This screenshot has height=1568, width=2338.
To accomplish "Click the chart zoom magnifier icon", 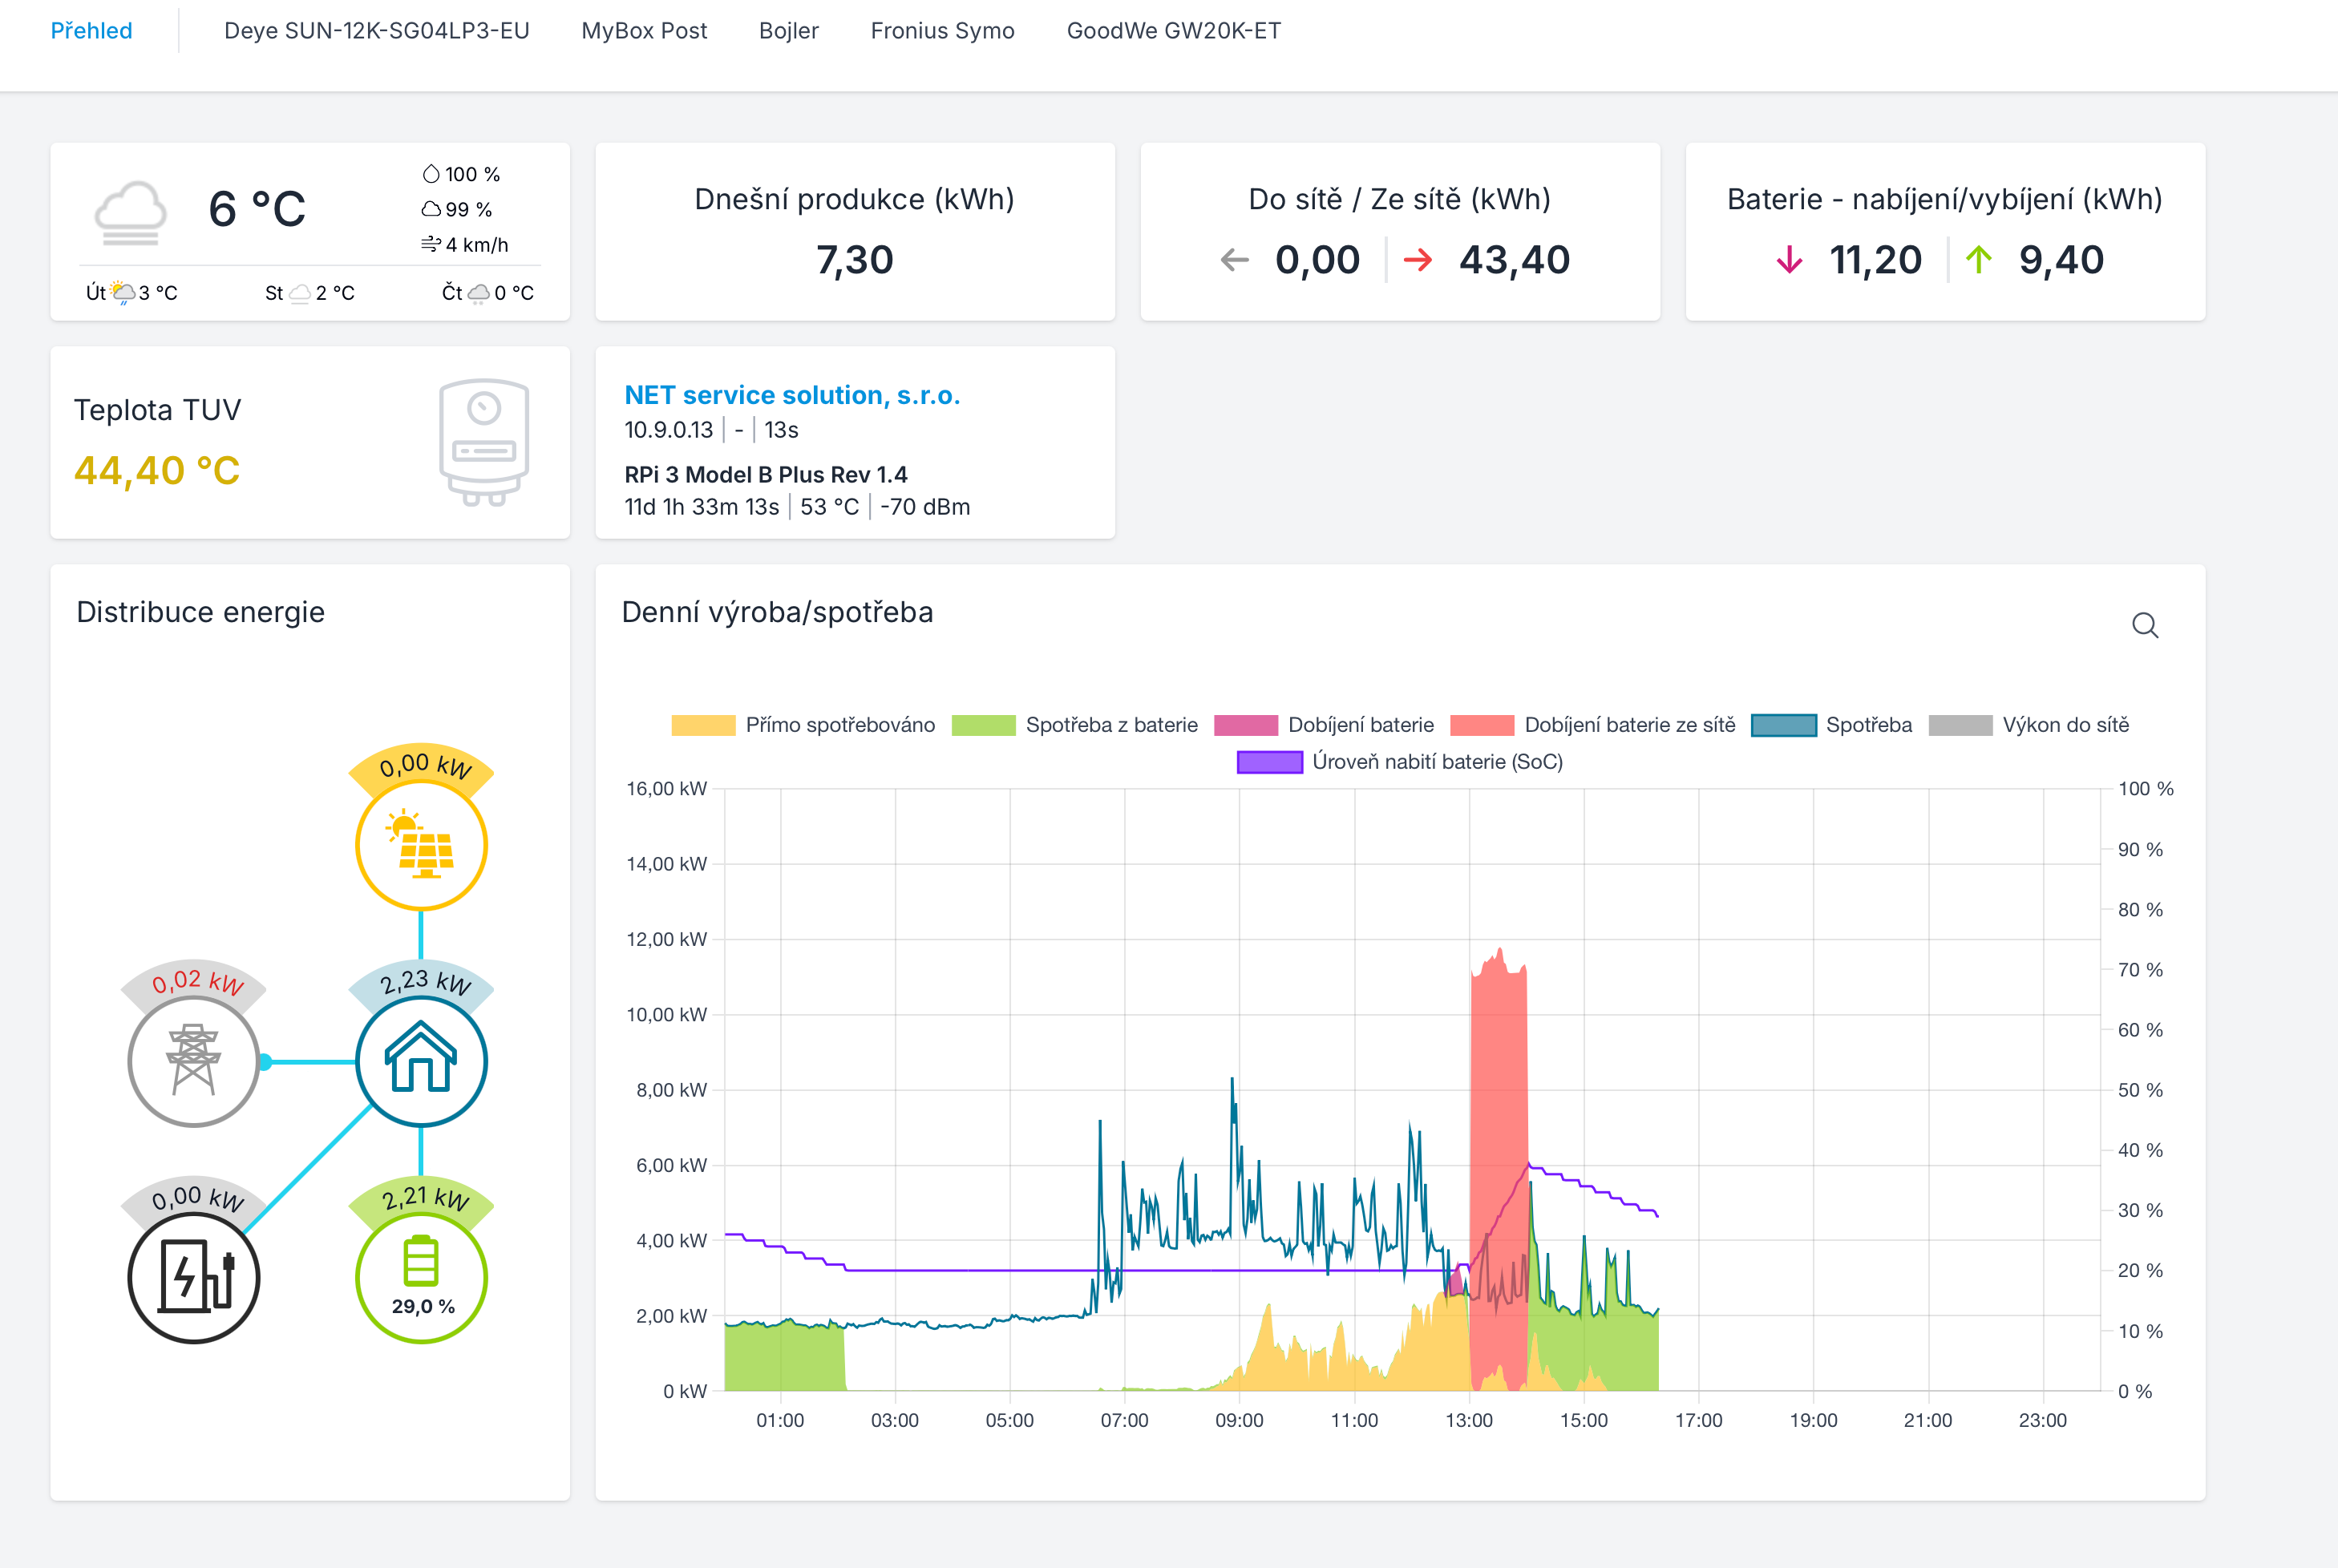I will point(2144,626).
